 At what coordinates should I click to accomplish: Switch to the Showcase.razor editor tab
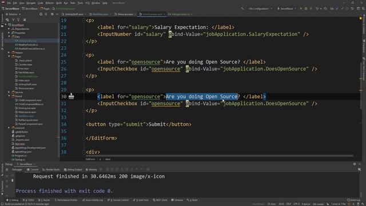click(125, 14)
